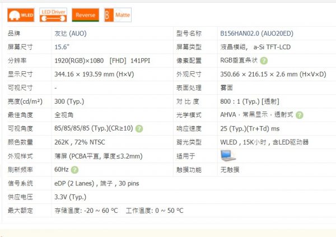This screenshot has width=336, height=237.
Task: Click the laptop icon in 适用于 row
Action: (228, 156)
